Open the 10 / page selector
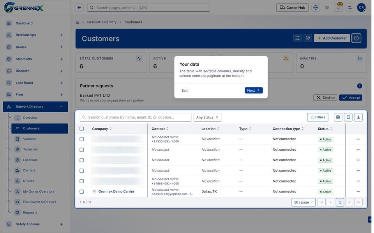 303,202
